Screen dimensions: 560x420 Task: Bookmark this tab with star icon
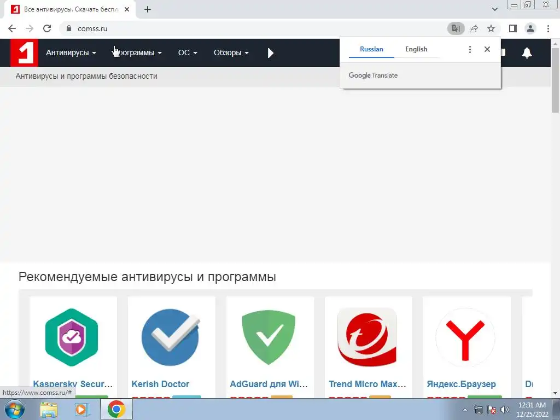coord(491,28)
